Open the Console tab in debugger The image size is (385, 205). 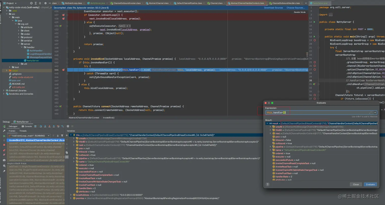27,126
